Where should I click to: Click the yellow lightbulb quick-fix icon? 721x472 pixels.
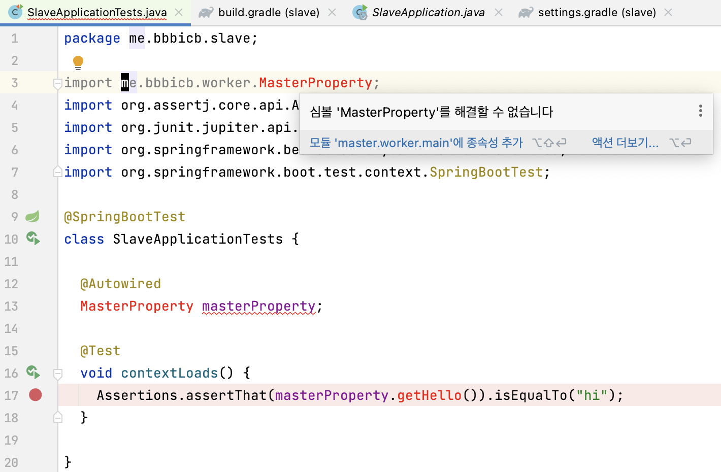[78, 62]
